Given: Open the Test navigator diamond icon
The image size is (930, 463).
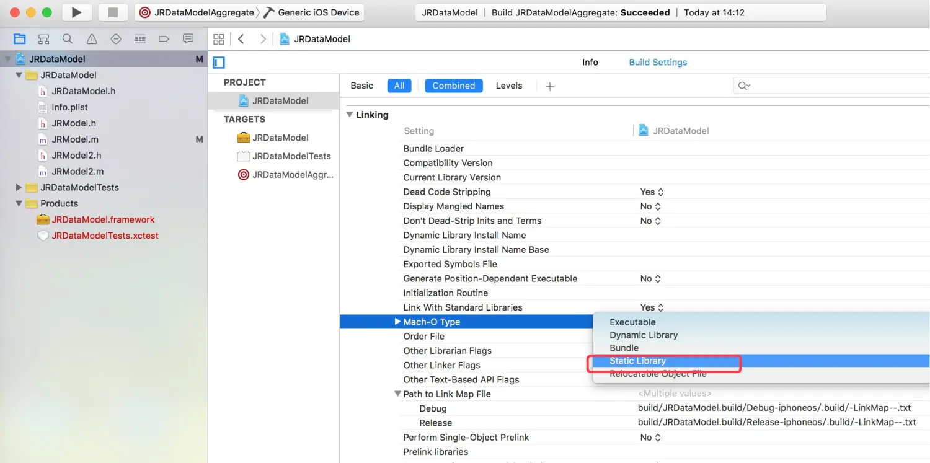Looking at the screenshot, I should (x=116, y=38).
